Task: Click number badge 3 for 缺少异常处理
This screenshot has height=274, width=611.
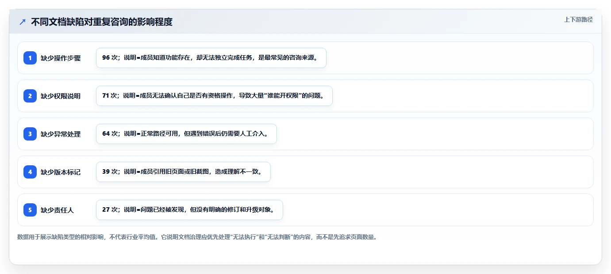Action: click(x=30, y=134)
